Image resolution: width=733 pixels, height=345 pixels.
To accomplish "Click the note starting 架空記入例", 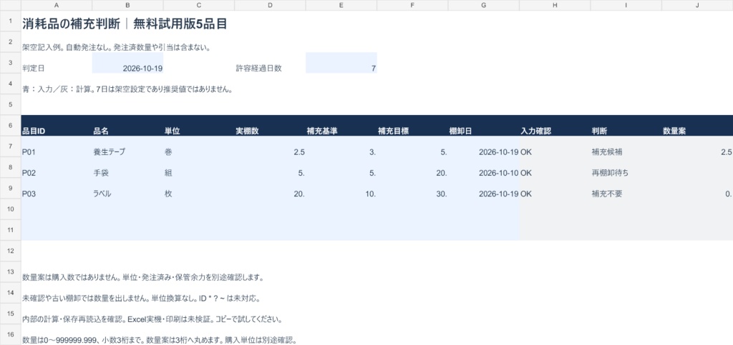I will click(x=116, y=48).
